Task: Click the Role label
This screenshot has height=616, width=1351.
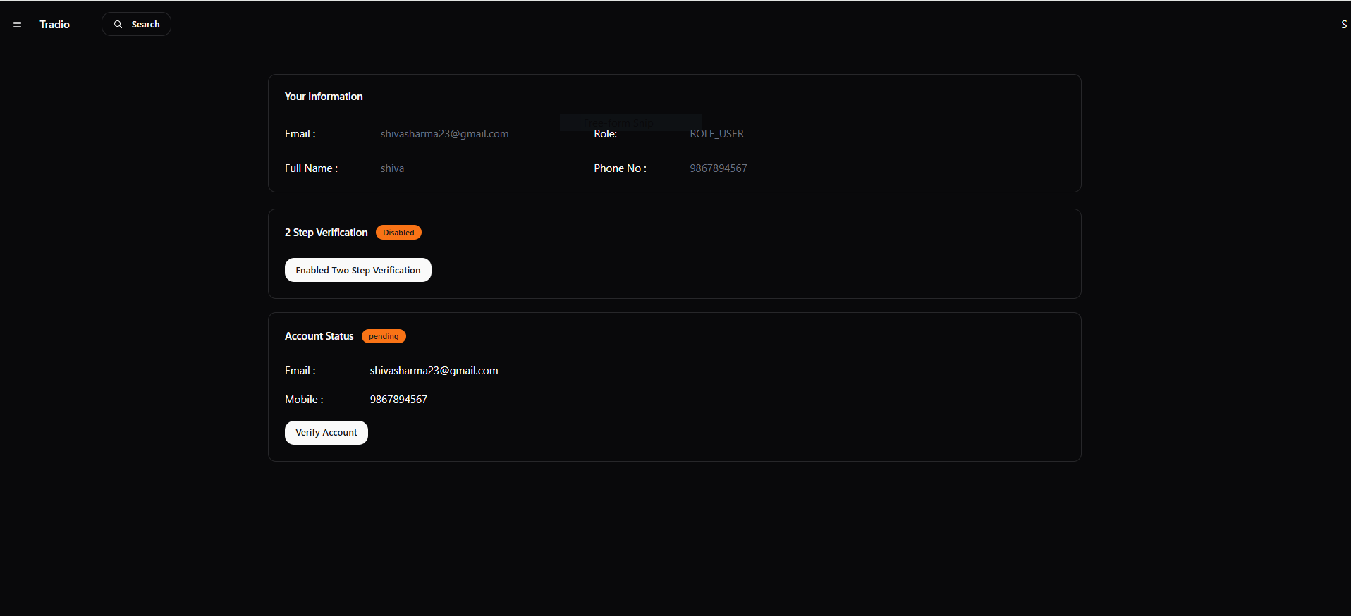Action: [605, 134]
